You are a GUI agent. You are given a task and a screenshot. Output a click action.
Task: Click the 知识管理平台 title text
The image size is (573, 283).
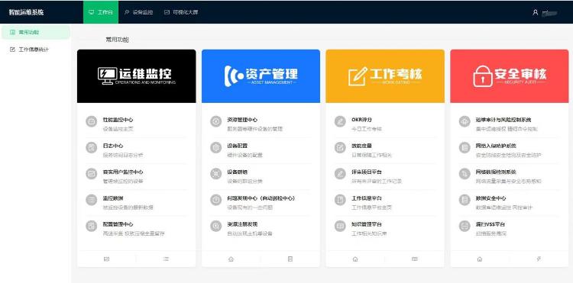(367, 224)
